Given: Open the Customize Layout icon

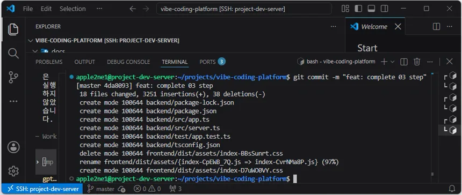Looking at the screenshot, I should pyautogui.click(x=345, y=9).
